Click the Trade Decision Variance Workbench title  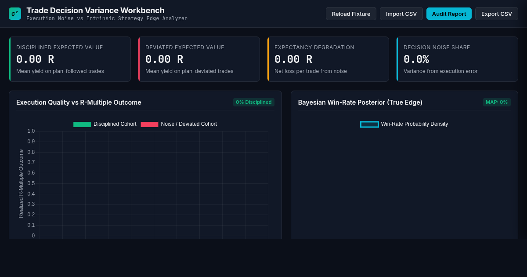[95, 11]
